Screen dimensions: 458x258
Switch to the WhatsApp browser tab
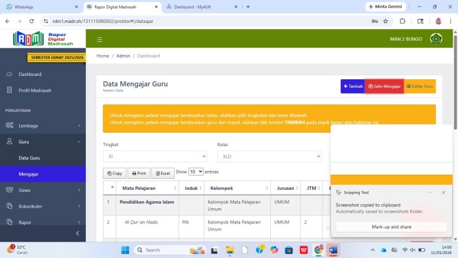pyautogui.click(x=43, y=7)
